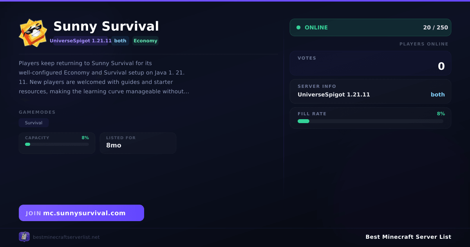Click the Capacity progress bar

pos(57,144)
